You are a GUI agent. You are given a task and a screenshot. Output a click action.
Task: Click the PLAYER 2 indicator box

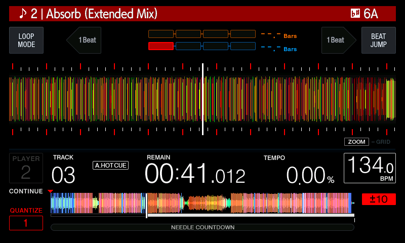pos(26,168)
